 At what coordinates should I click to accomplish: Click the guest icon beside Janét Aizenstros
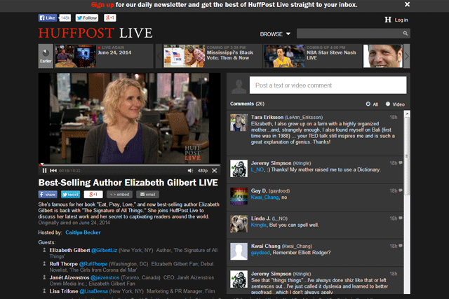pos(44,277)
